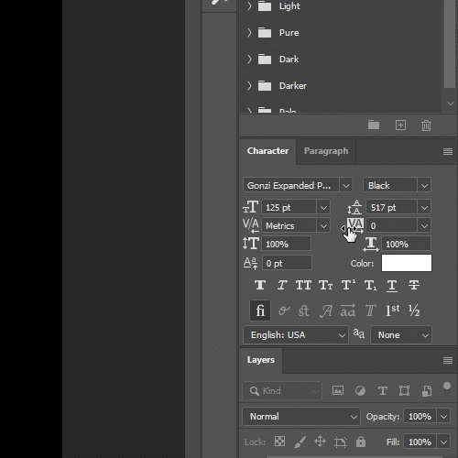The height and width of the screenshot is (458, 458).
Task: Filter layers by smart objects icon
Action: coord(427,391)
